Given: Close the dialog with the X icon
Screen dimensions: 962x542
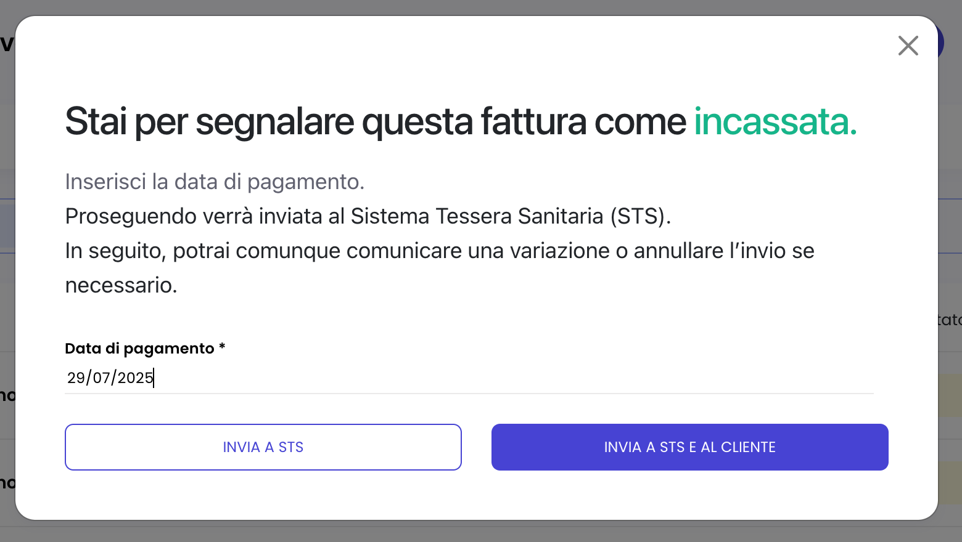Looking at the screenshot, I should pyautogui.click(x=908, y=46).
